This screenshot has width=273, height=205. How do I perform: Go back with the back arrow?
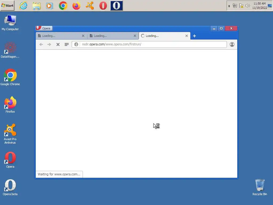[x=41, y=45]
